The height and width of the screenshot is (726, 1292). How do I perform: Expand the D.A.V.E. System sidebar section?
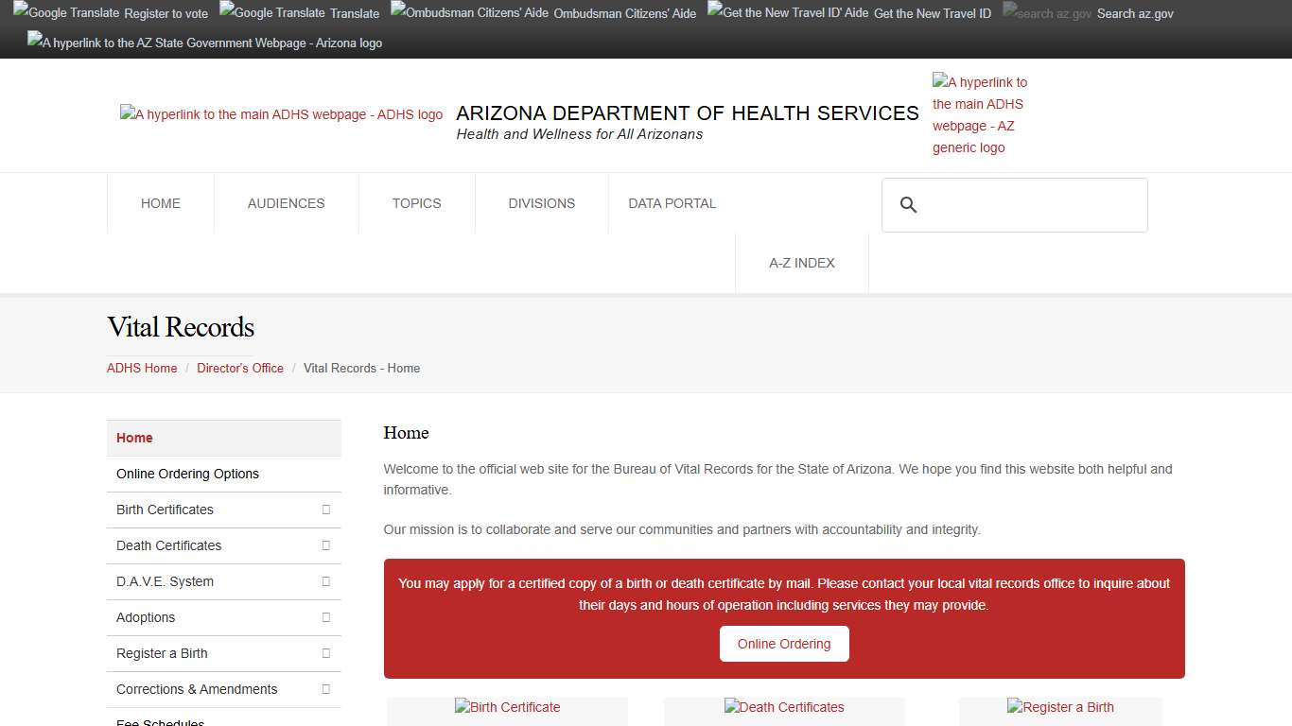(x=325, y=581)
